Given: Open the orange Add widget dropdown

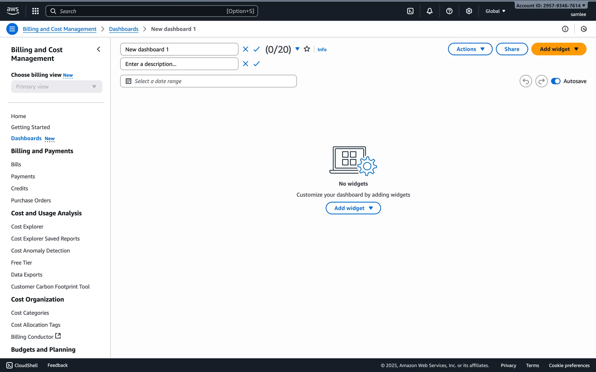Looking at the screenshot, I should click(558, 49).
